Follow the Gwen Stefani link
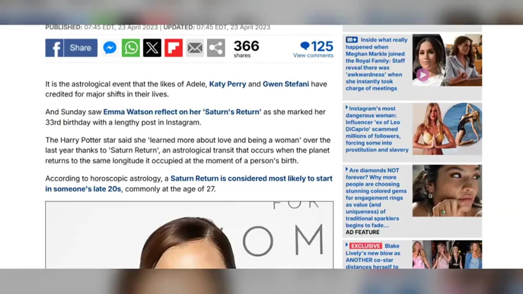 tap(286, 84)
